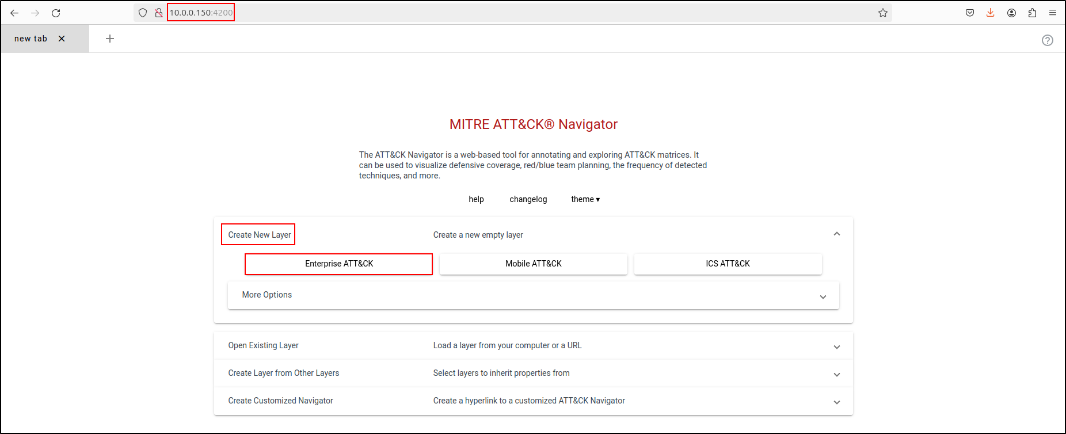
Task: Open the Pocket save icon
Action: point(970,13)
